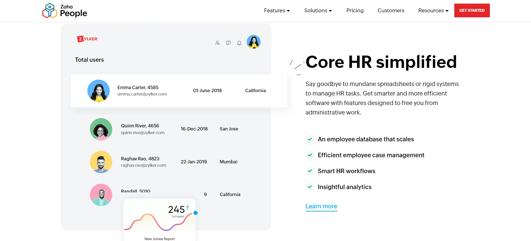Click the 'New Joinee Report' label
The width and height of the screenshot is (531, 241).
[160, 239]
